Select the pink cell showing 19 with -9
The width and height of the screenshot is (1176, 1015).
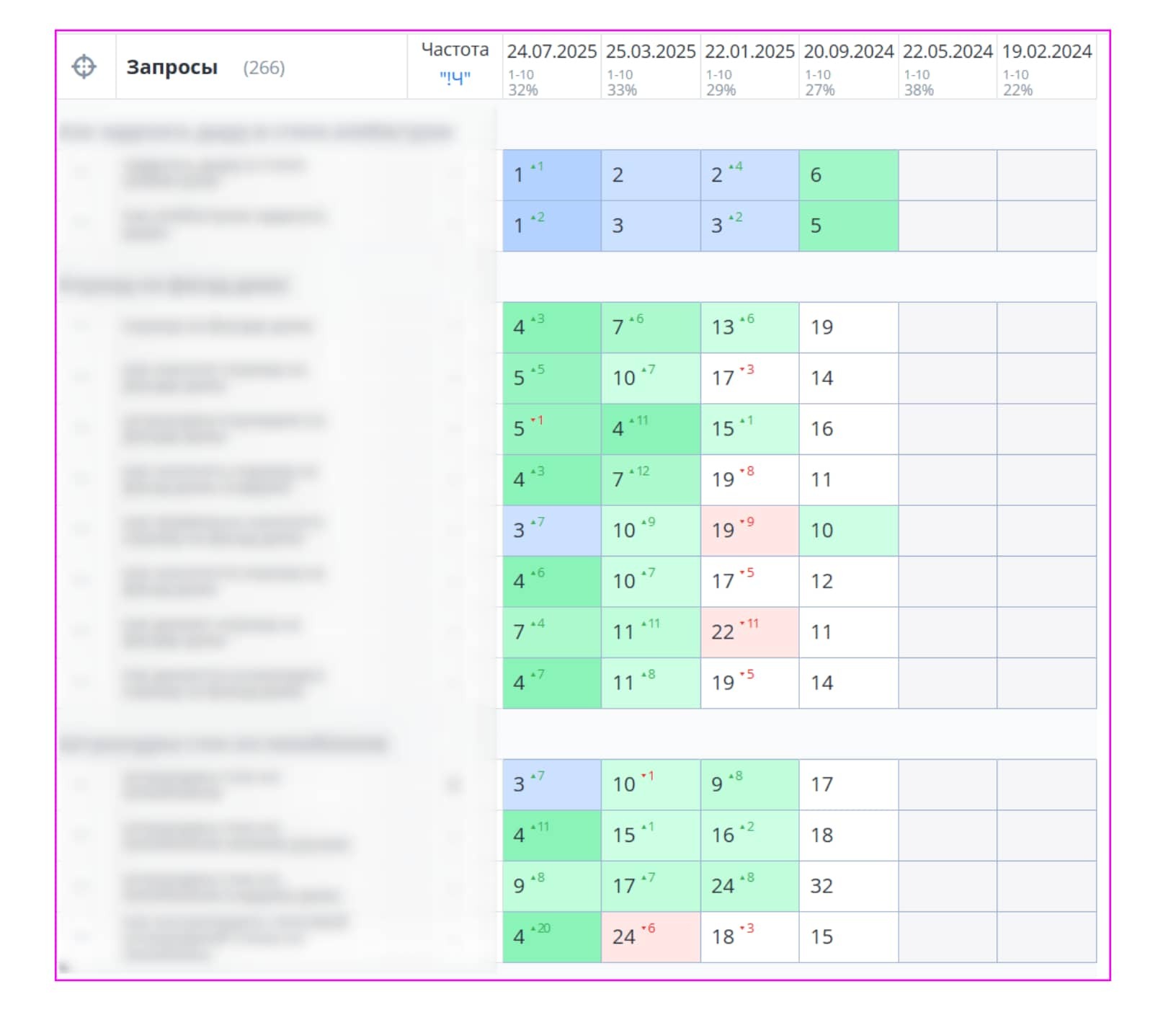click(749, 531)
